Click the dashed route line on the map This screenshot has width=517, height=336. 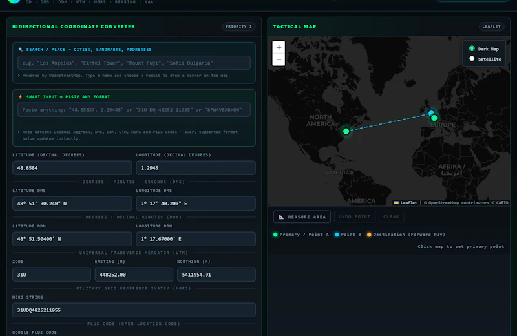388,122
